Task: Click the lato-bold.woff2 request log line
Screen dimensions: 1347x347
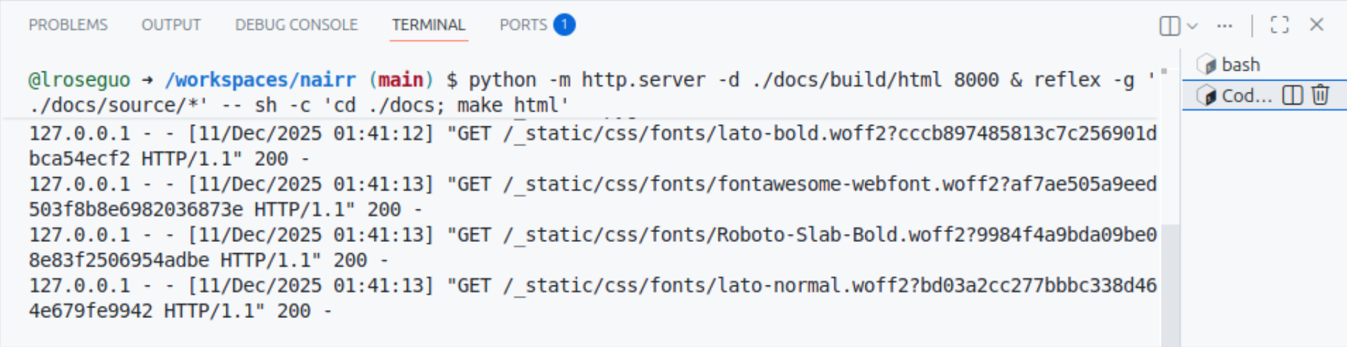Action: coord(593,146)
